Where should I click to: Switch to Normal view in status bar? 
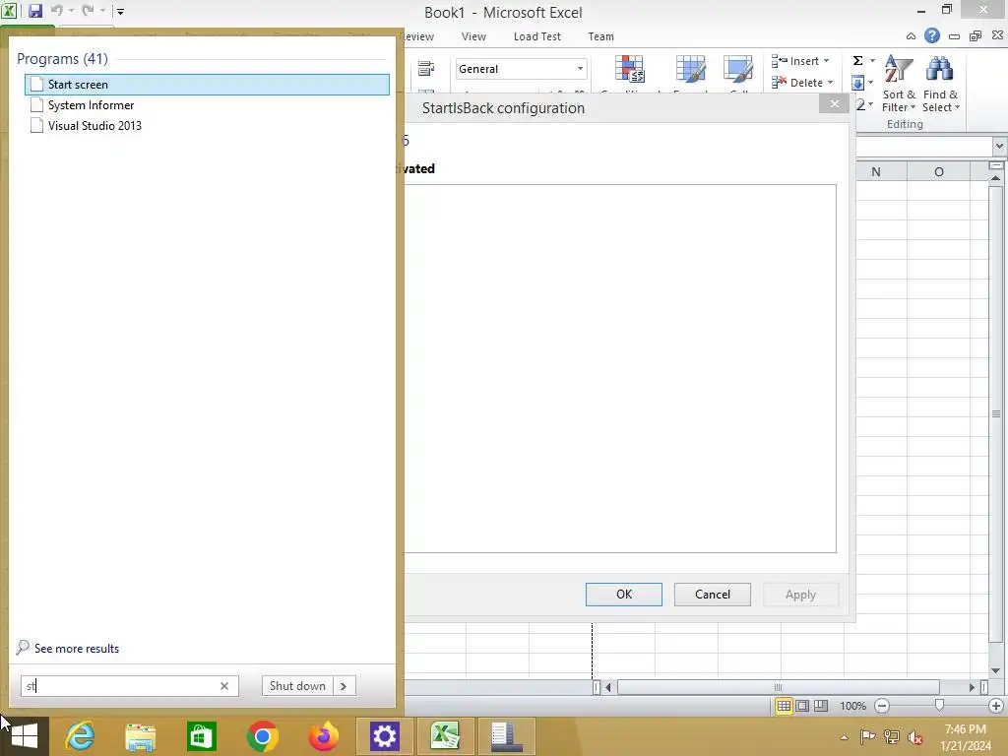click(x=784, y=706)
